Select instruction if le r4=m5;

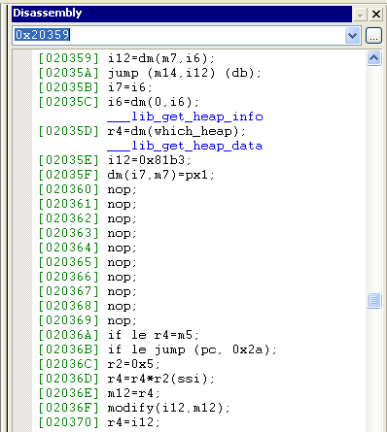pyautogui.click(x=154, y=335)
